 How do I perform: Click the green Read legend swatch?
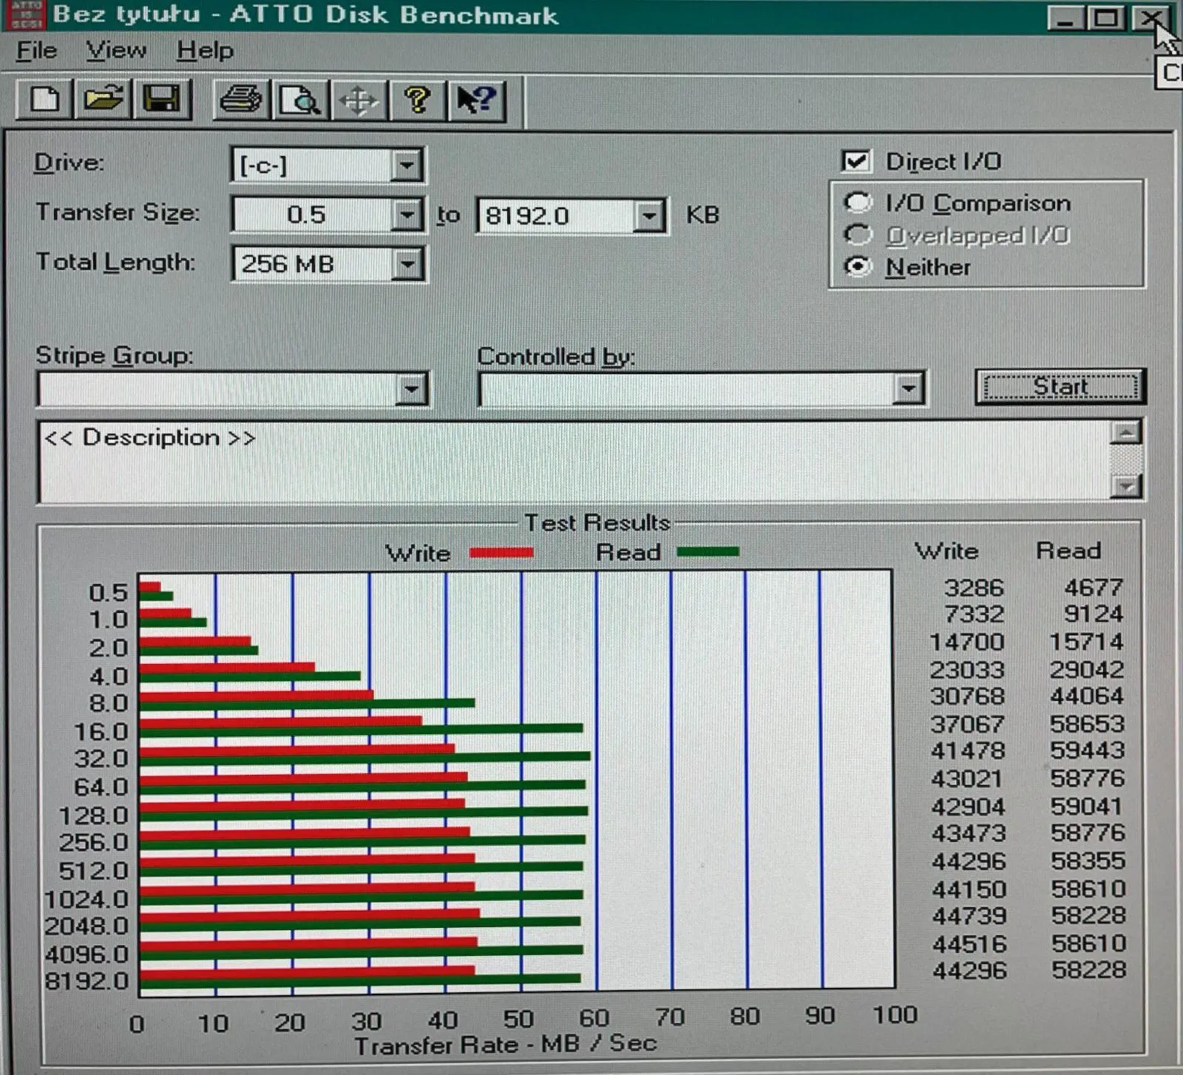pyautogui.click(x=708, y=552)
